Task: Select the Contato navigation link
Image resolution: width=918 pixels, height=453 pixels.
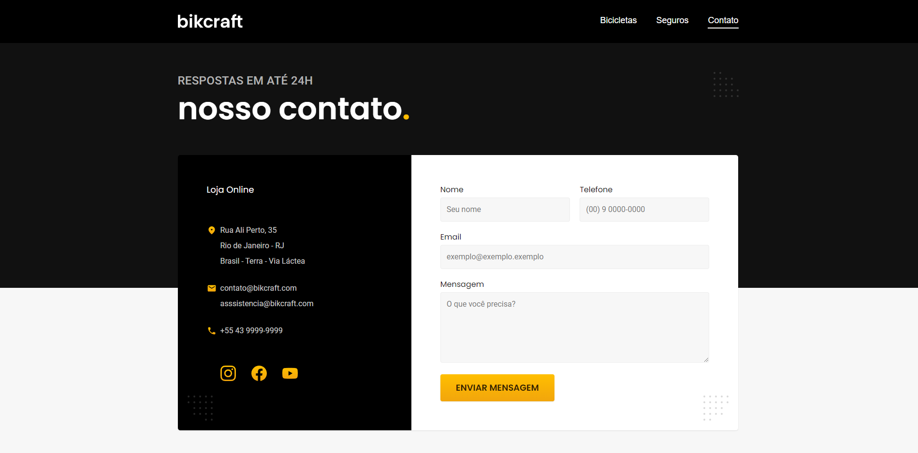Action: (723, 20)
